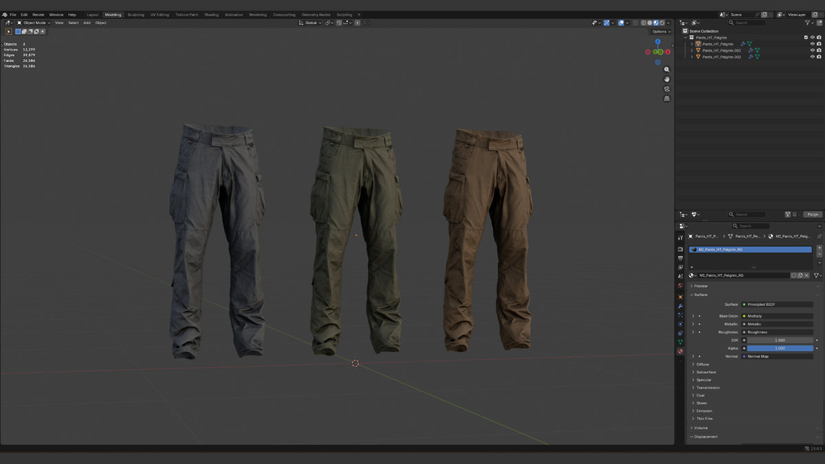Image resolution: width=825 pixels, height=464 pixels.
Task: Open the green Object Data properties tab
Action: (x=680, y=342)
